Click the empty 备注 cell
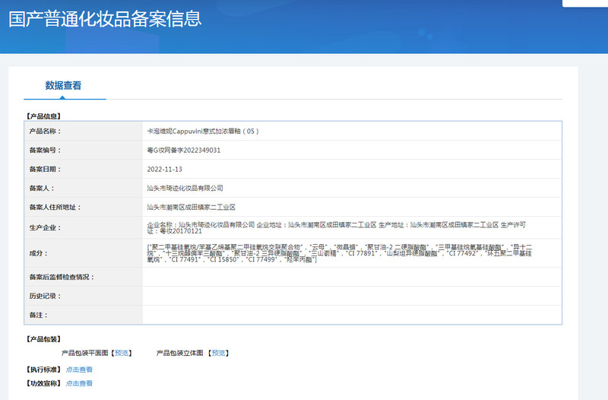The image size is (608, 400). pyautogui.click(x=352, y=315)
